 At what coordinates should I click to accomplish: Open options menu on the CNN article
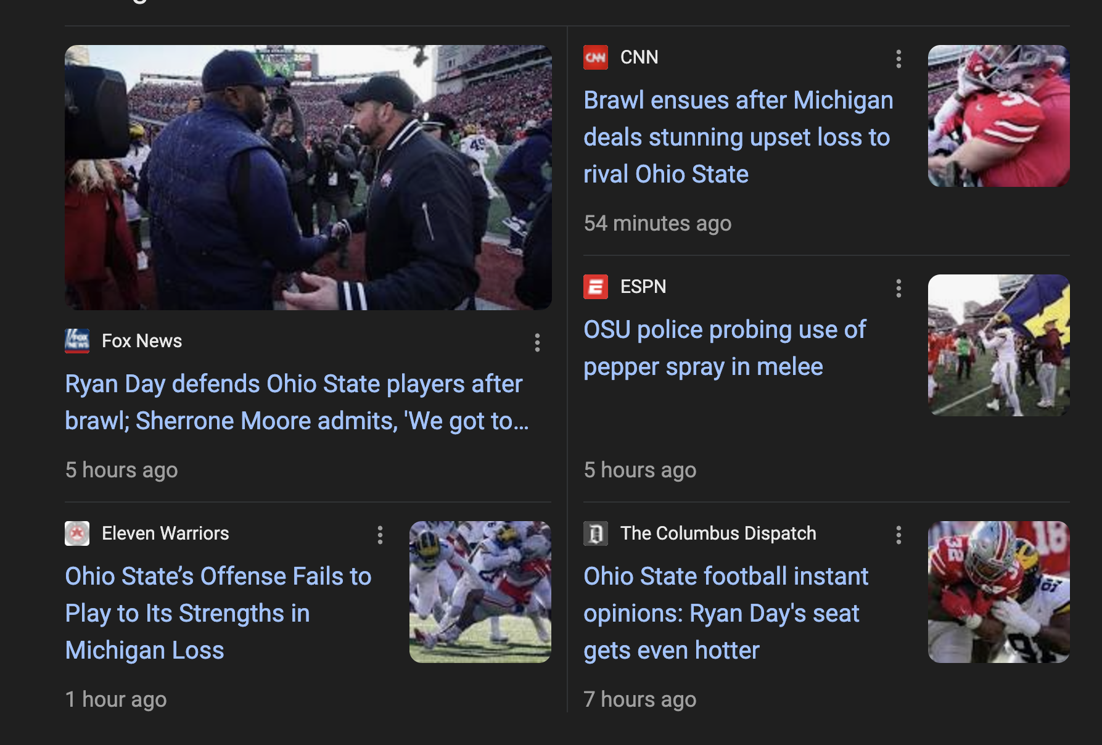[898, 59]
